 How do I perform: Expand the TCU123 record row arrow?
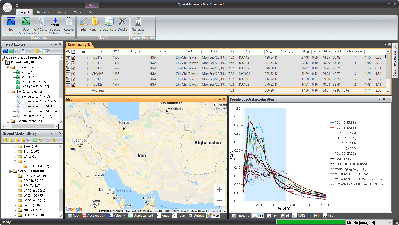tap(88, 85)
